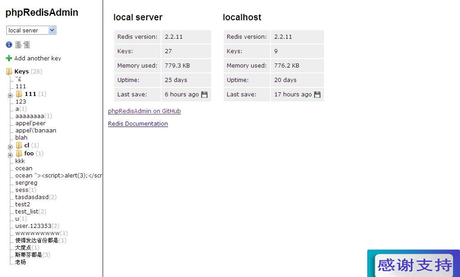Screen dimensions: 460x277
Task: Click Redis version 2.2.11 under local server
Action: coord(174,36)
